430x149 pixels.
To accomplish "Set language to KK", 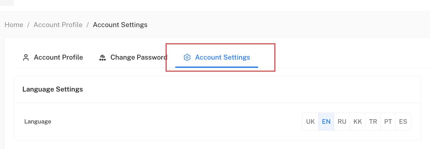I will 358,122.
